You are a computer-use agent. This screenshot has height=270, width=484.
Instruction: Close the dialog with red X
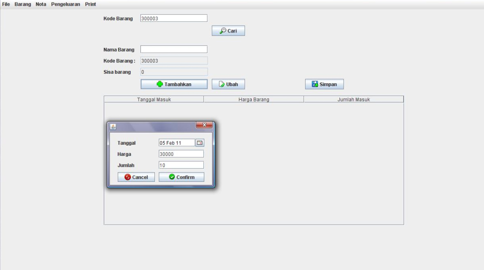point(204,125)
